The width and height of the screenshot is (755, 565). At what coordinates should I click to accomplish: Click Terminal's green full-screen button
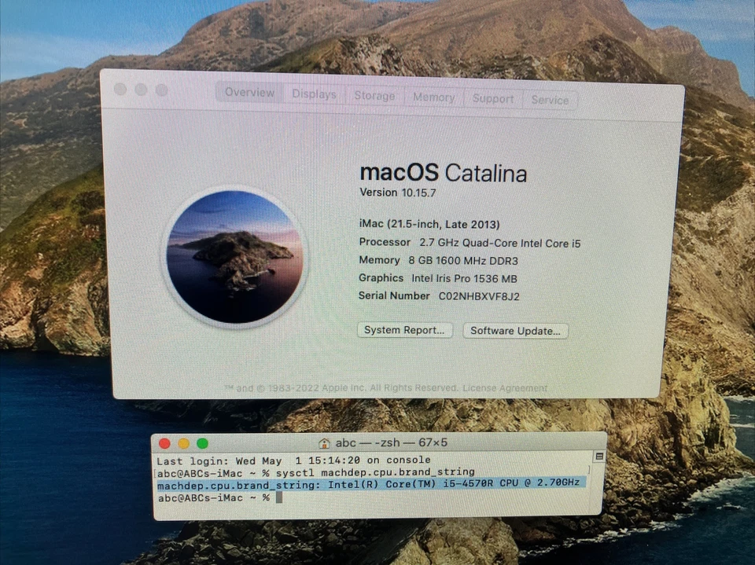[x=202, y=442]
